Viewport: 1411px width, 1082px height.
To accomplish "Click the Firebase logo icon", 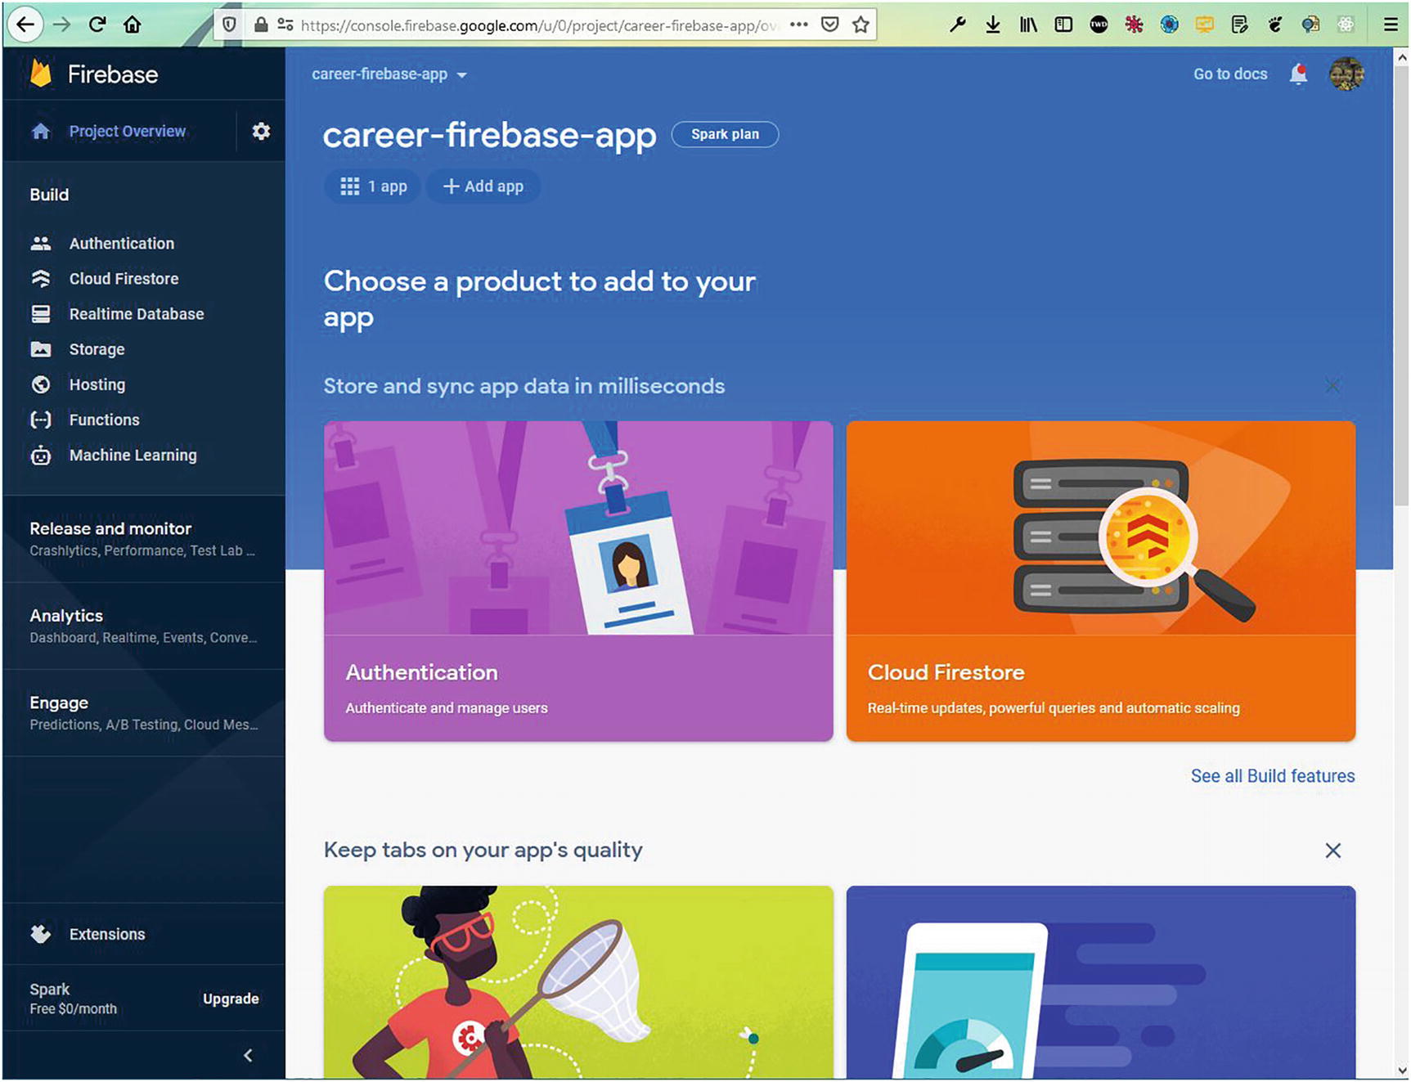I will pyautogui.click(x=41, y=74).
